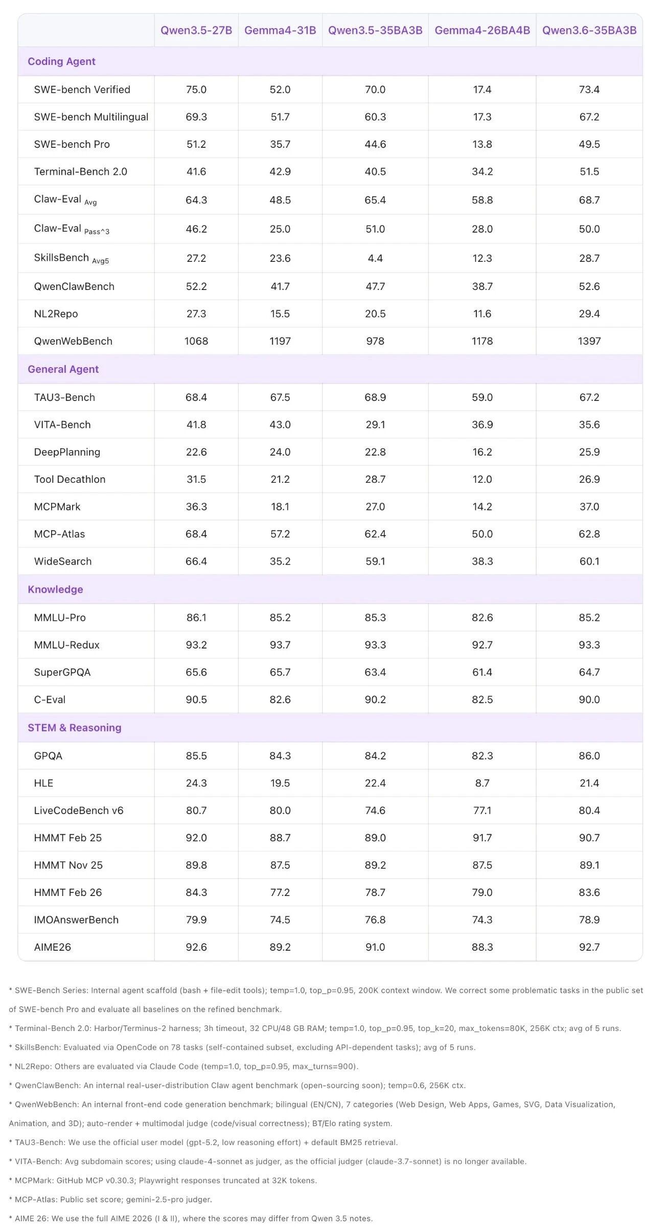The height and width of the screenshot is (1232, 645).
Task: Click the Coding Agent section heading
Action: click(x=61, y=61)
